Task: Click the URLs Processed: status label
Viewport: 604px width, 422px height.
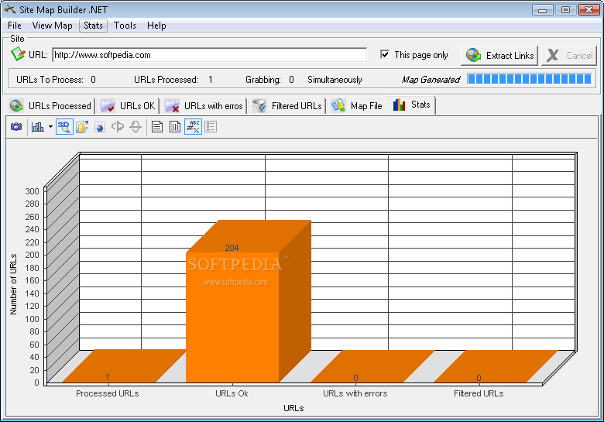Action: click(x=166, y=80)
